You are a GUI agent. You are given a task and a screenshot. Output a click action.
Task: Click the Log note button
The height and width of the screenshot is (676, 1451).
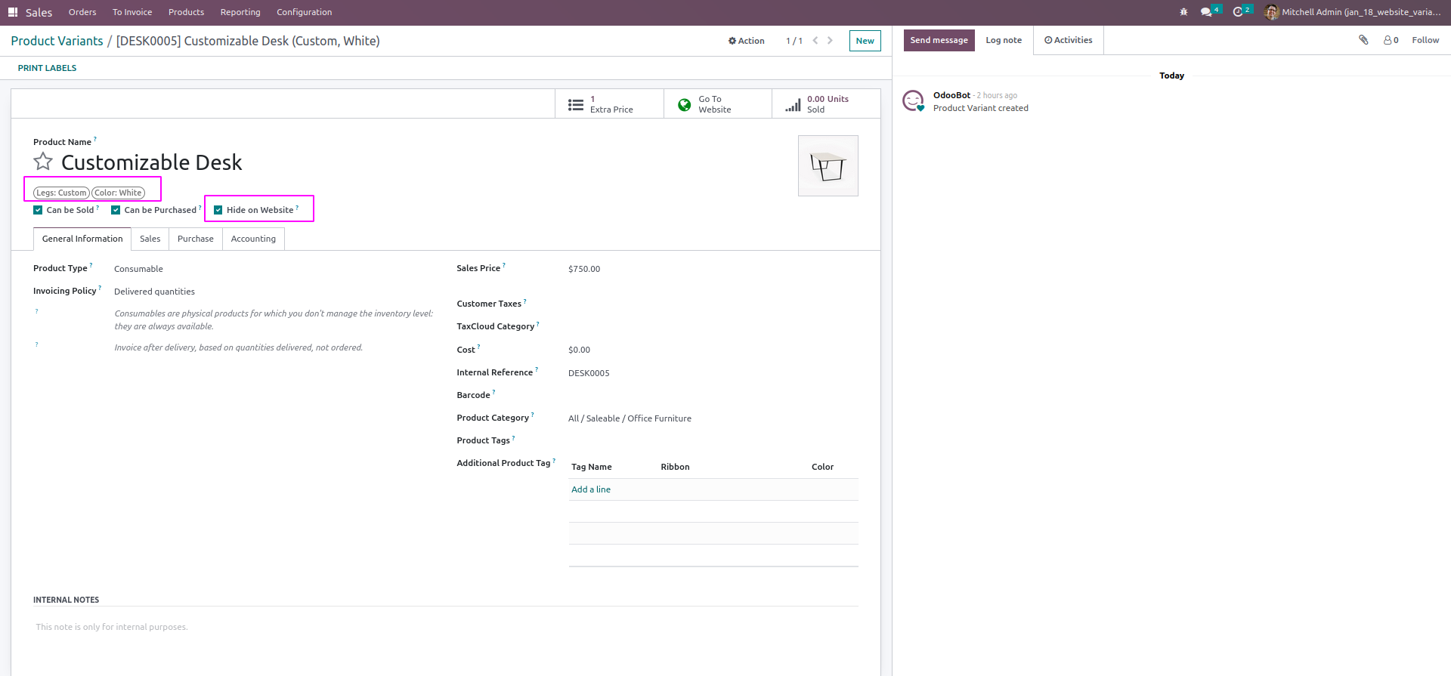click(1004, 40)
